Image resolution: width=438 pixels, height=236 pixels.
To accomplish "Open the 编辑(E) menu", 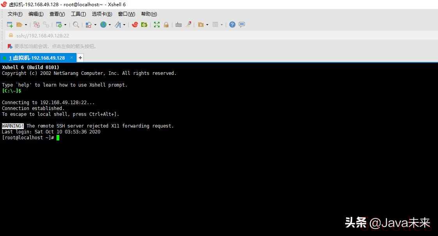I will pyautogui.click(x=36, y=14).
